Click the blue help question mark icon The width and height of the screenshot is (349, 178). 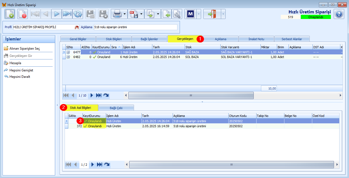pos(338,14)
